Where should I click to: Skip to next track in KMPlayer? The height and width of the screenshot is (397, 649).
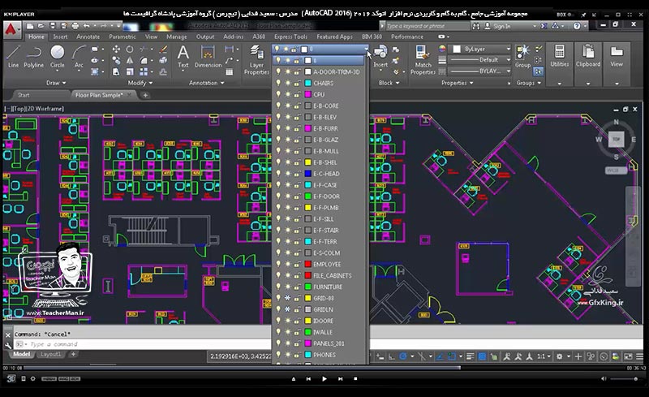[x=340, y=379]
